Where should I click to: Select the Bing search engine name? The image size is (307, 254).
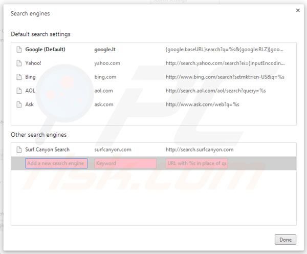(30, 77)
